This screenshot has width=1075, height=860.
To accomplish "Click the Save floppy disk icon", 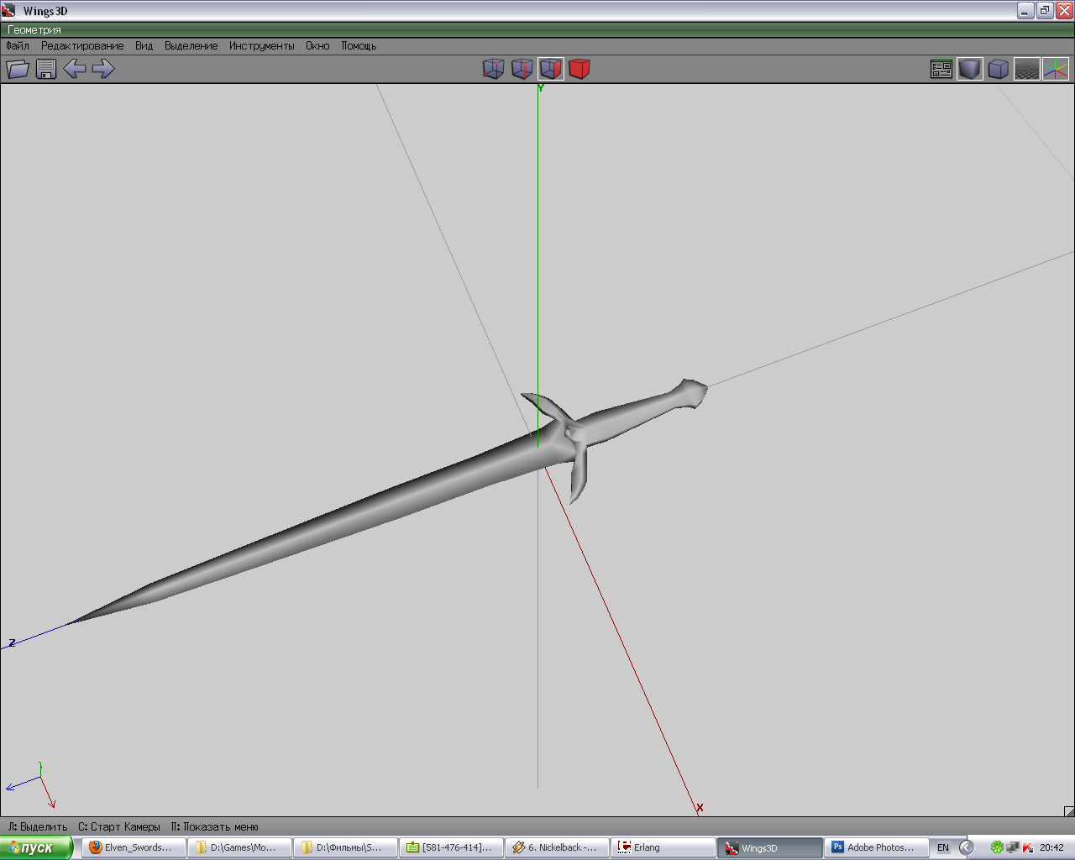I will coord(46,69).
